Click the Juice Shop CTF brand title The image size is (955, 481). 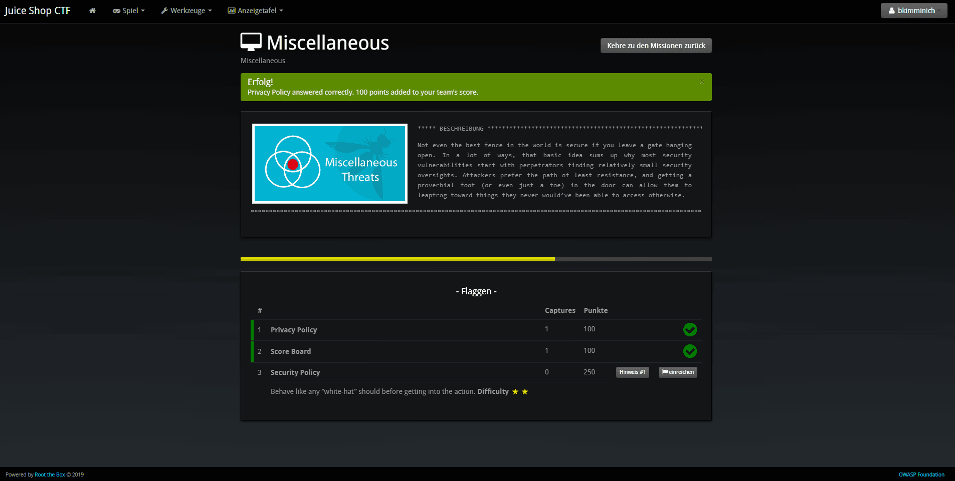tap(38, 11)
